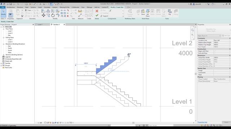Open Level 2 under Floor Plans
231x129 pixels.
[10, 33]
